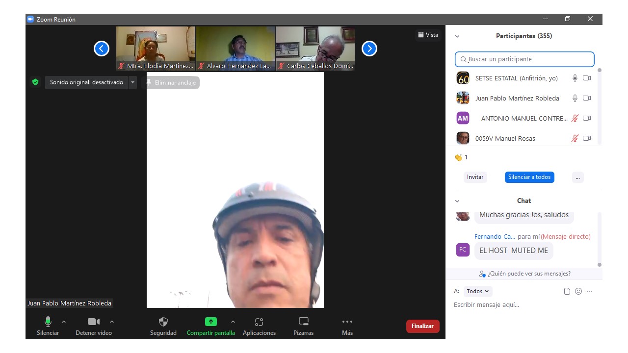This screenshot has width=628, height=353.
Task: Toggle ANTONIO MANUEL CONTRE... camera icon
Action: (x=587, y=118)
